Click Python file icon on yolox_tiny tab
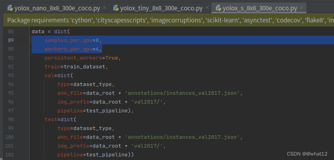Image resolution: width=334 pixels, height=160 pixels. tap(116, 8)
